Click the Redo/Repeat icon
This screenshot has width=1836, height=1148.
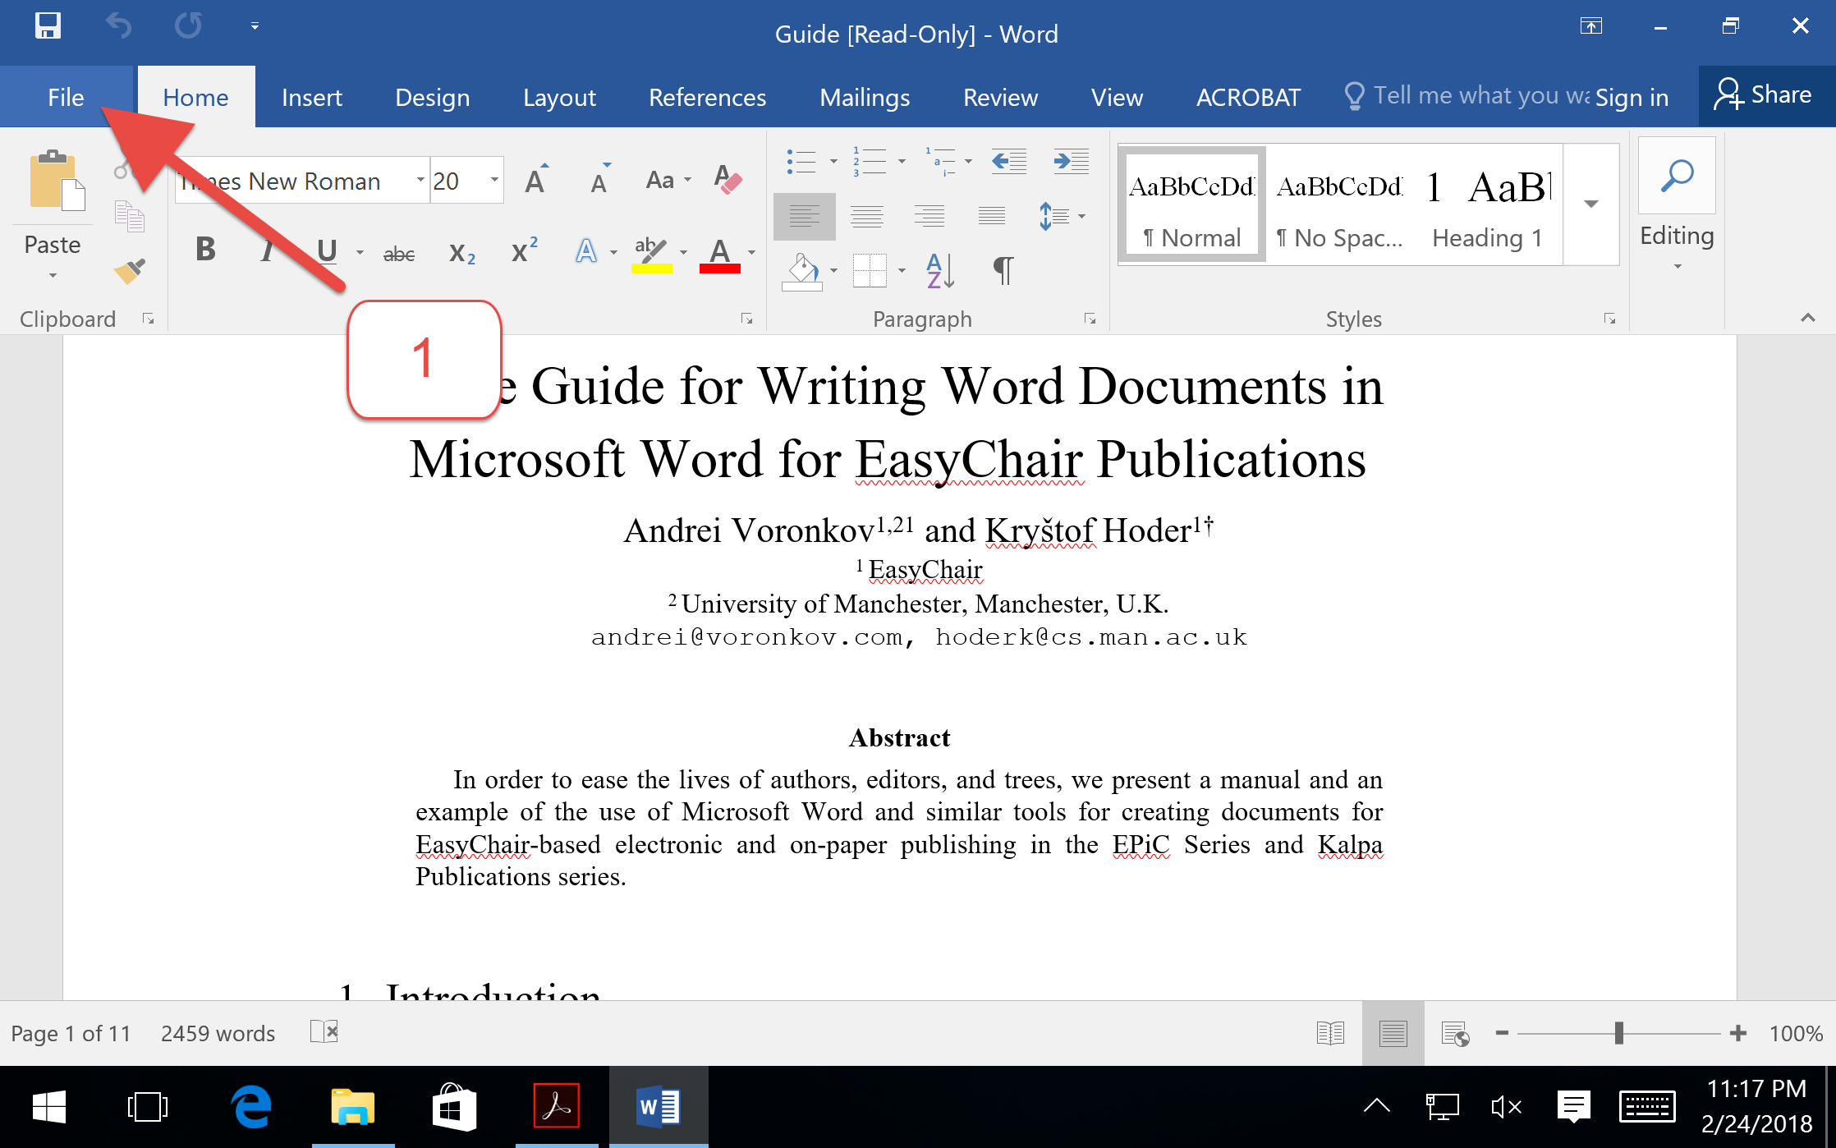tap(188, 25)
